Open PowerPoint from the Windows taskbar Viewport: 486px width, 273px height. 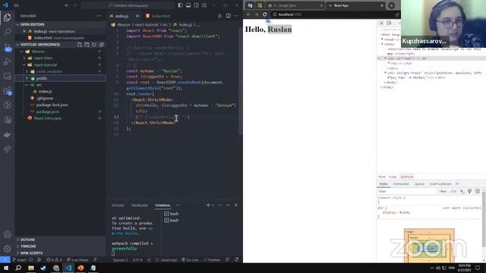click(80, 268)
